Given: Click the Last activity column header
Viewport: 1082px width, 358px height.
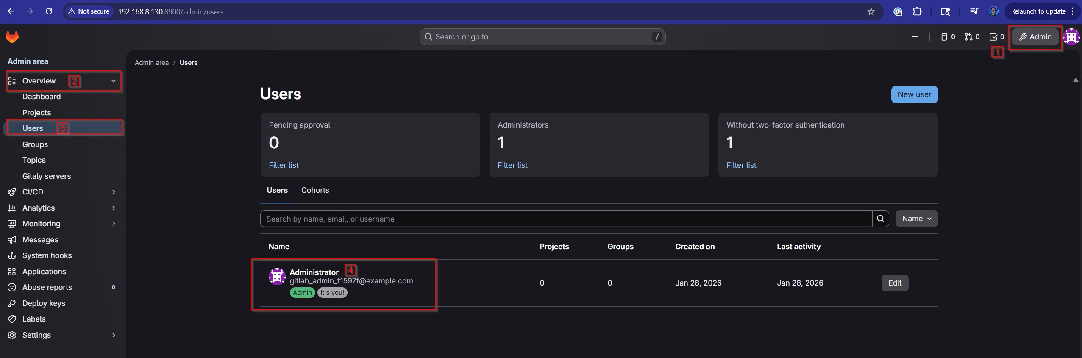Looking at the screenshot, I should point(798,247).
